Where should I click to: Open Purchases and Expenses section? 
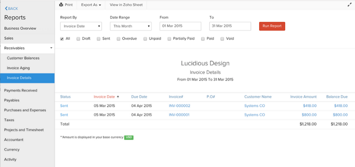[x=25, y=110]
